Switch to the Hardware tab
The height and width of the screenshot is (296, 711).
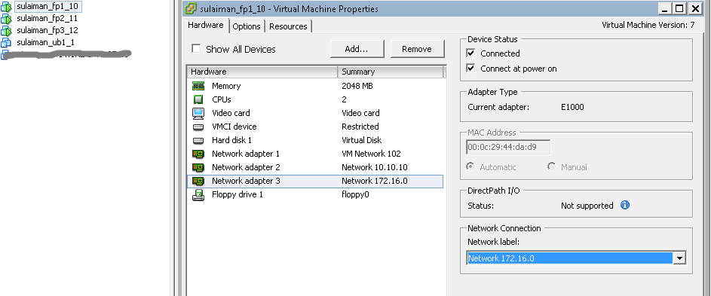pyautogui.click(x=205, y=26)
